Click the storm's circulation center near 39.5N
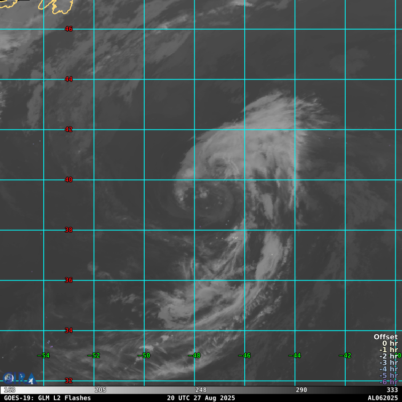 205,193
